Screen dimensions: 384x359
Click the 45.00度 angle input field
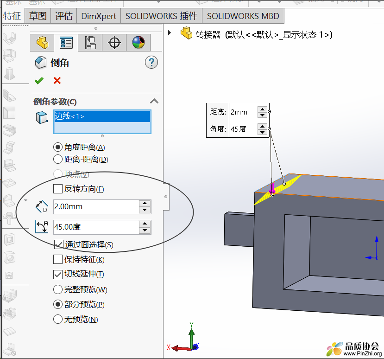coord(96,227)
